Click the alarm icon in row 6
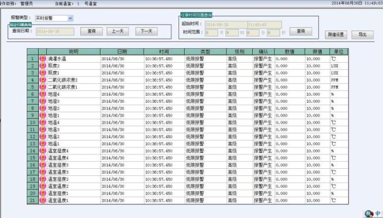 click(43, 94)
